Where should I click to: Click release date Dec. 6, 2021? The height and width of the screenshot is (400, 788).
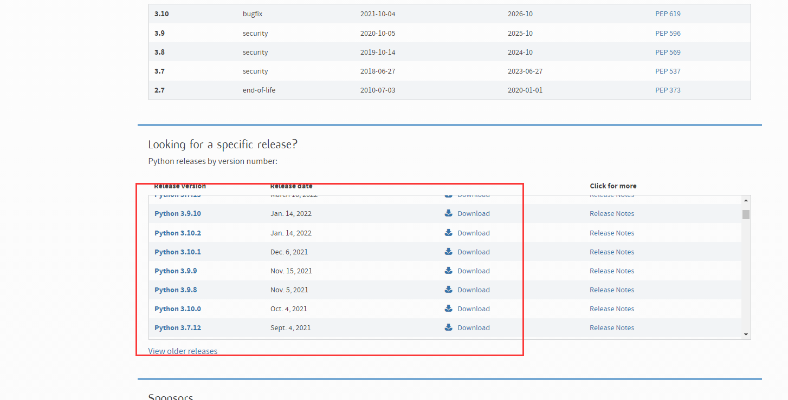[288, 252]
